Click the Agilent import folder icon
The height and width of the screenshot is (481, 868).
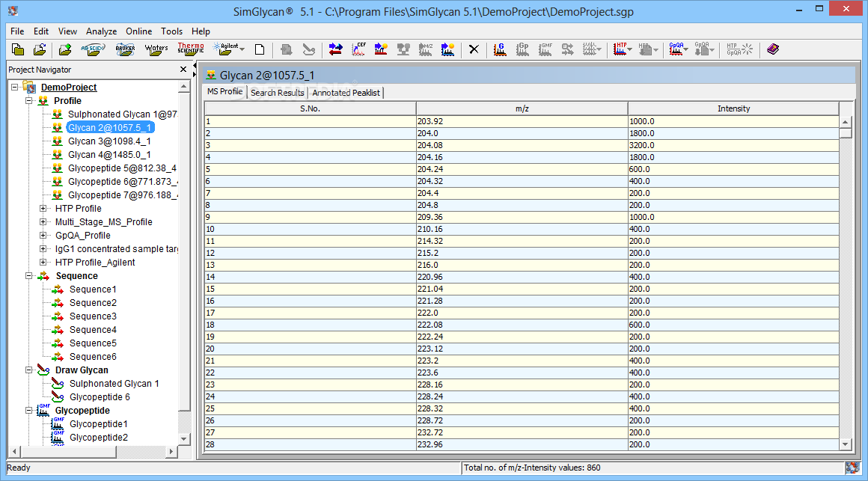tap(226, 50)
